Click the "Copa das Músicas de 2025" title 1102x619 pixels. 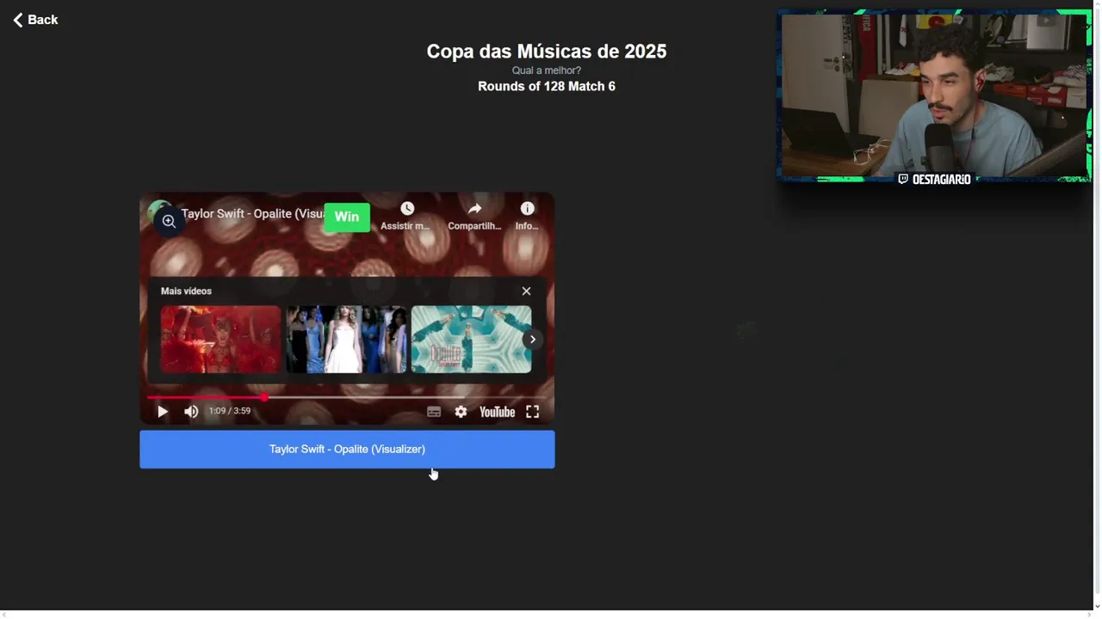click(x=547, y=52)
